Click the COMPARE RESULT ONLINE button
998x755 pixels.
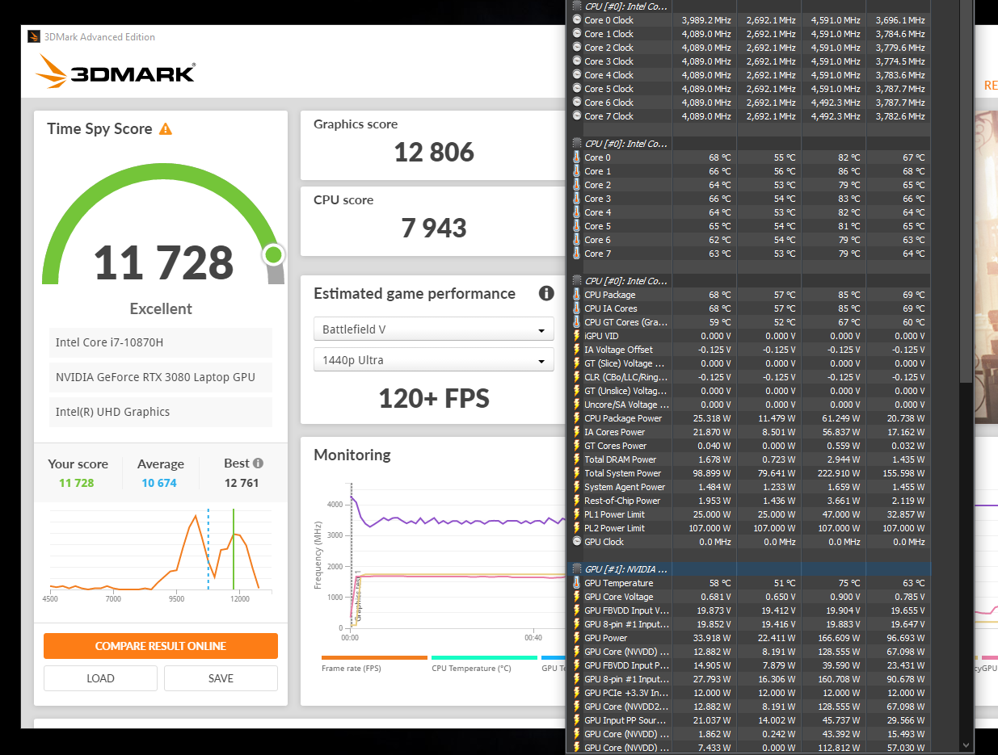click(161, 646)
